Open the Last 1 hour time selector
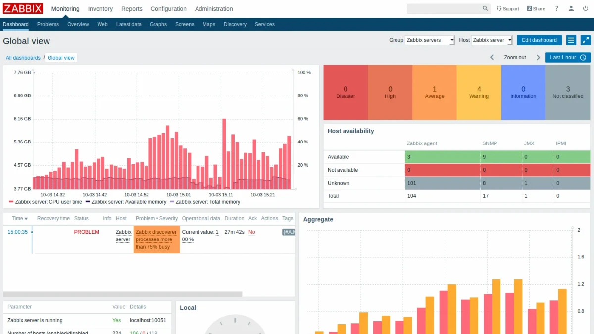The height and width of the screenshot is (334, 594). tap(568, 58)
